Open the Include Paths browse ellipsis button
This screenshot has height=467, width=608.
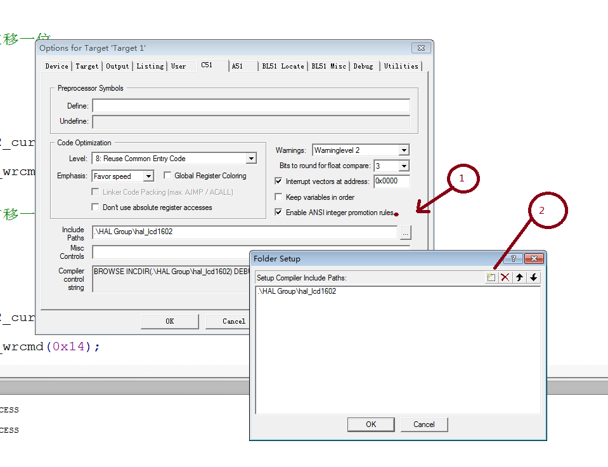[x=406, y=232]
